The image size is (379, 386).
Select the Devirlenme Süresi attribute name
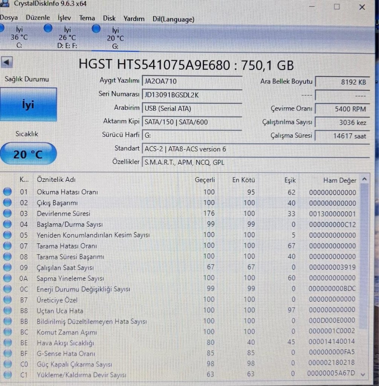pyautogui.click(x=64, y=213)
